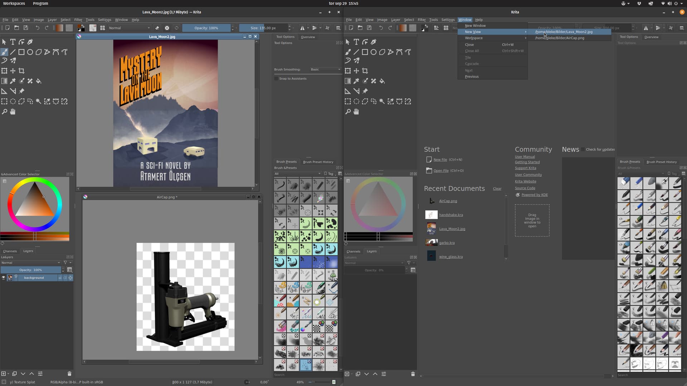This screenshot has height=386, width=687.
Task: Pick the Zoom tool in left toolbox
Action: click(4, 112)
